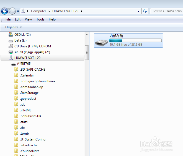
Task: Select the .SohuPushSDK folder icon
Action: click(16, 116)
